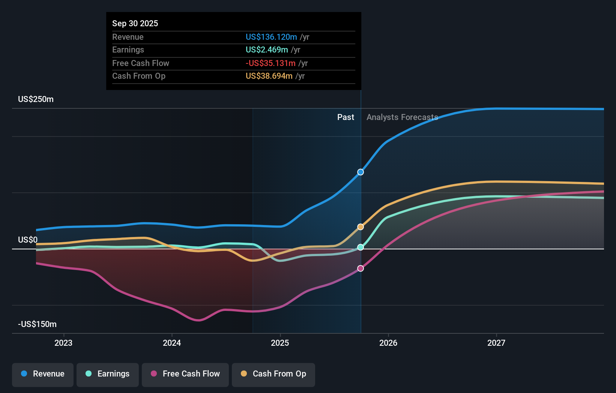616x393 pixels.
Task: Expand the Sep 30 2025 tooltip header
Action: coord(135,23)
